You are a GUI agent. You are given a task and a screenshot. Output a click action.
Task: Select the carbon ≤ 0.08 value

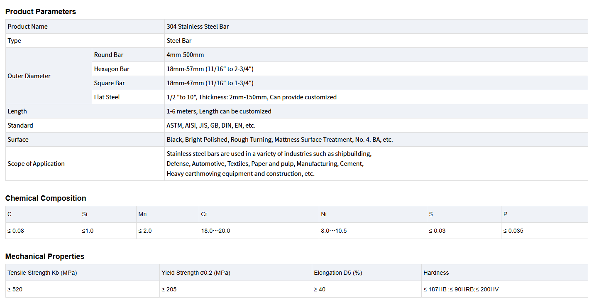16,231
